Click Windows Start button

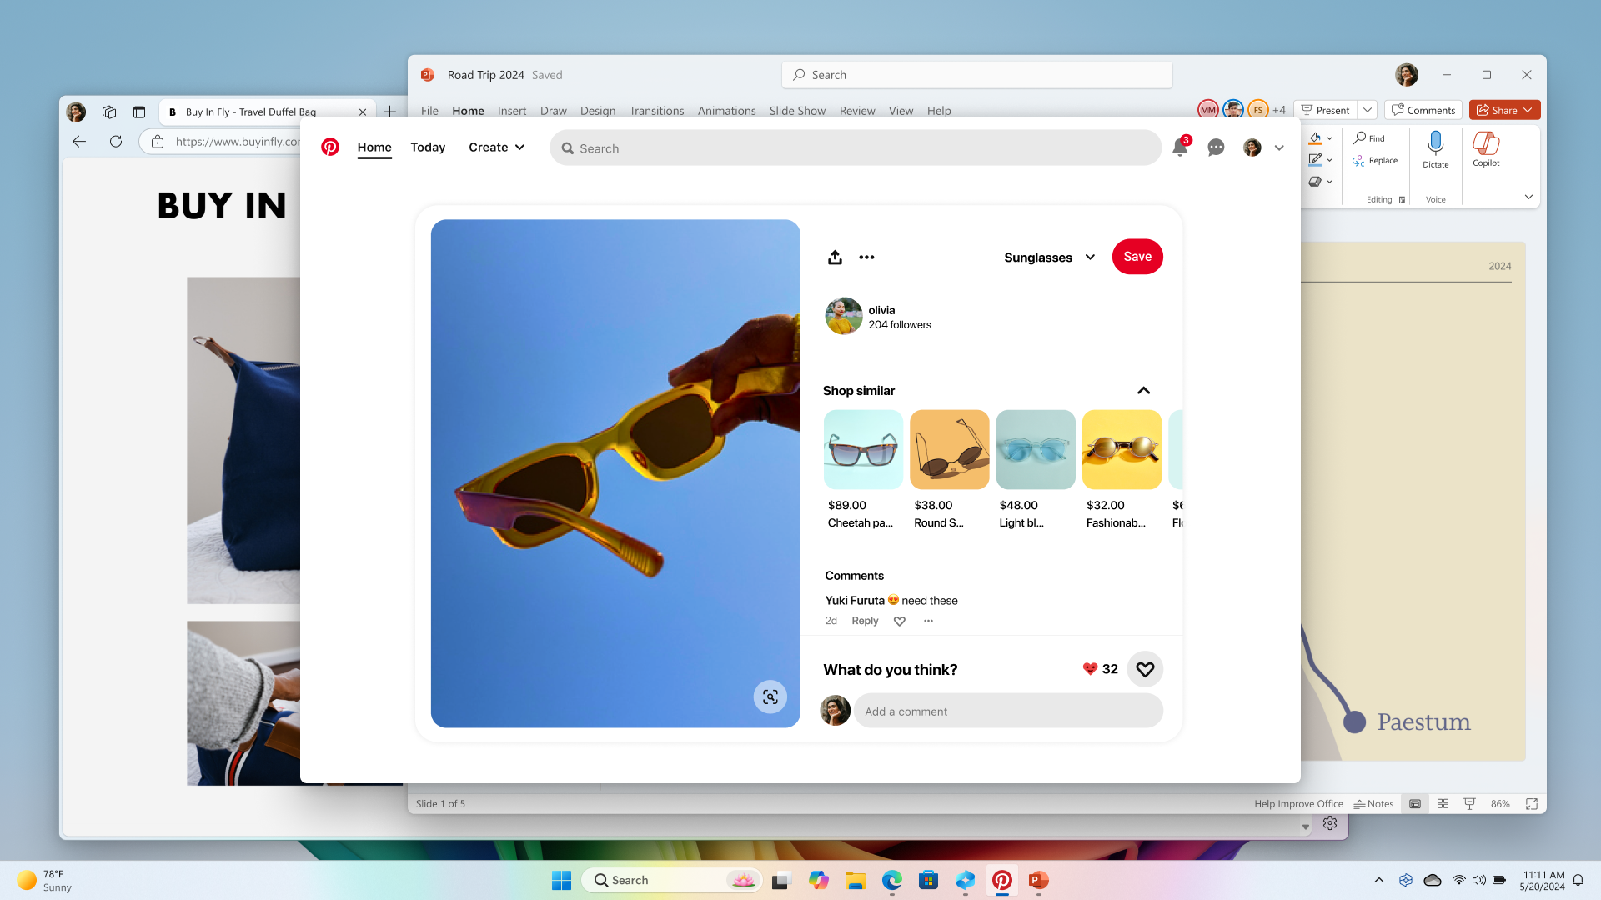(561, 880)
